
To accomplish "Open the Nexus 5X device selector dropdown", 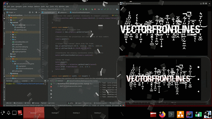I will point(70,9).
